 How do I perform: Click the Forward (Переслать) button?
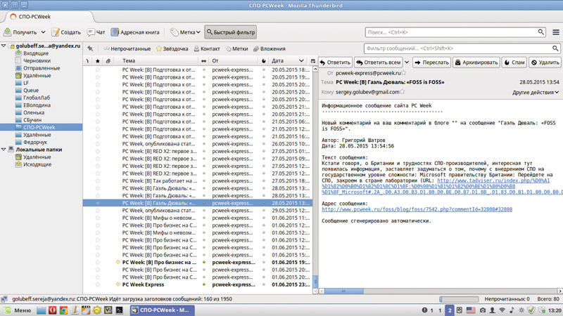coord(431,62)
